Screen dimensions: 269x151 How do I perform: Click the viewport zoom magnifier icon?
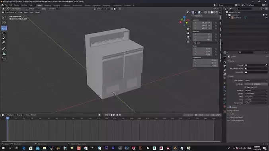[188, 29]
